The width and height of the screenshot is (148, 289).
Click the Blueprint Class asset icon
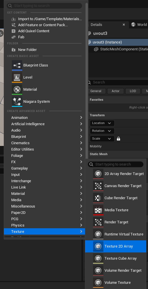17,65
